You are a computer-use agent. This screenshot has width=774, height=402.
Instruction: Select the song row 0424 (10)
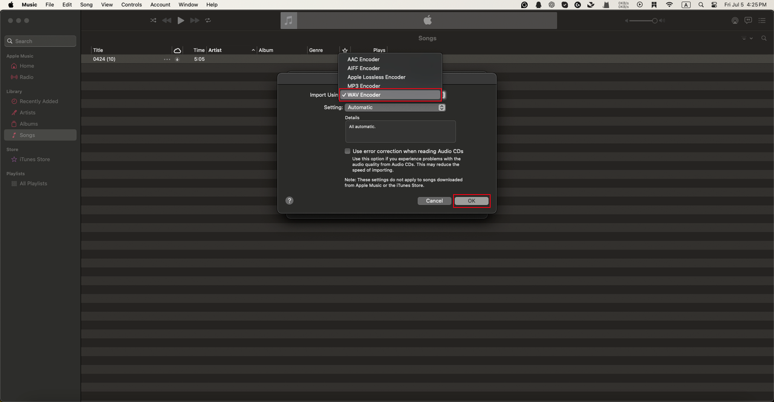pyautogui.click(x=427, y=59)
